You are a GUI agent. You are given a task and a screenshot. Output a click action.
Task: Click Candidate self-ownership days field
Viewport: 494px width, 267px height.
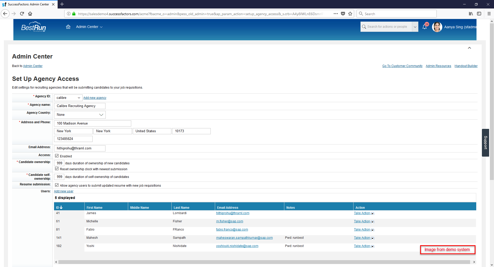point(59,177)
